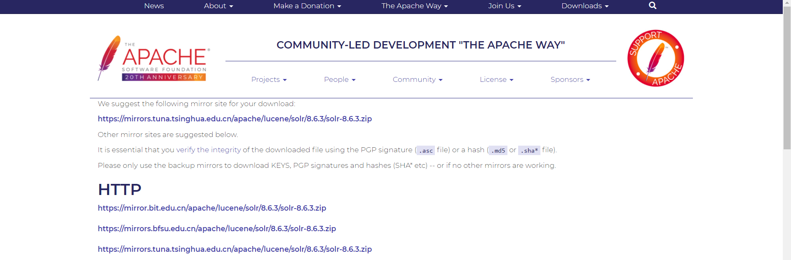Viewport: 791px width, 260px height.
Task: Click the .asc code label
Action: 426,151
